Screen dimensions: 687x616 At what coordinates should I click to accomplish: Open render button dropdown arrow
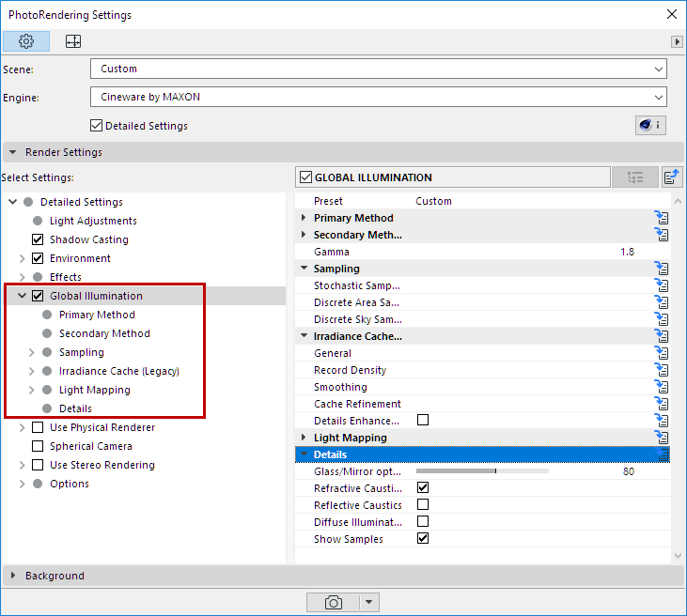coord(369,602)
